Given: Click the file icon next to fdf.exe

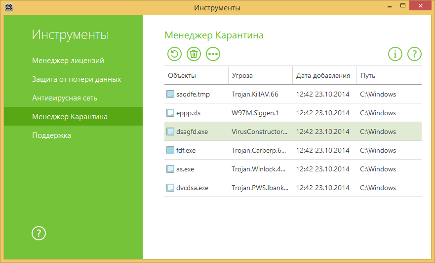Looking at the screenshot, I should (x=170, y=150).
